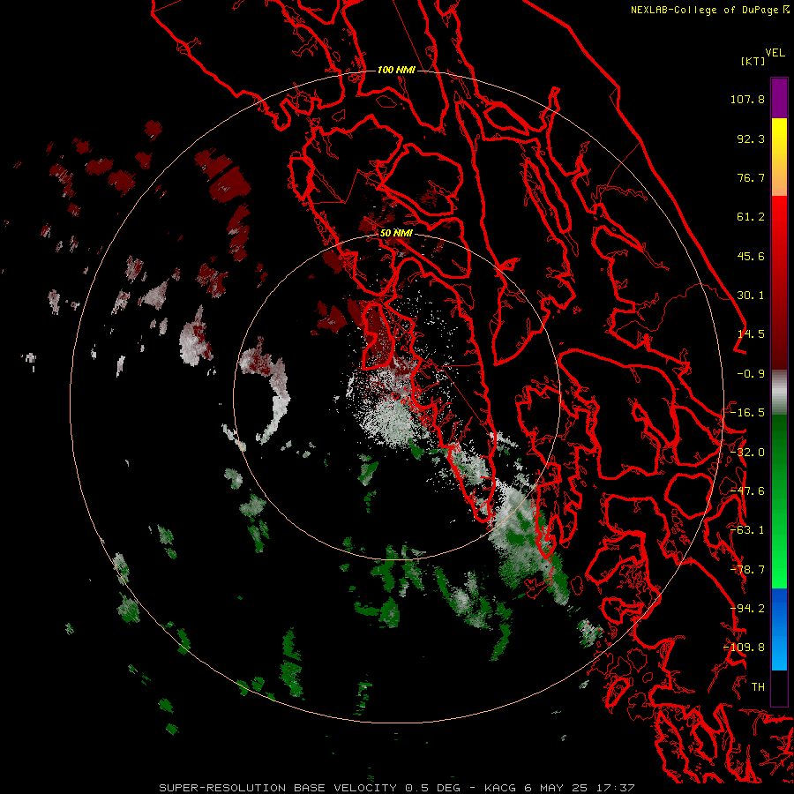
Task: Click the VEL legend title
Action: pos(775,53)
